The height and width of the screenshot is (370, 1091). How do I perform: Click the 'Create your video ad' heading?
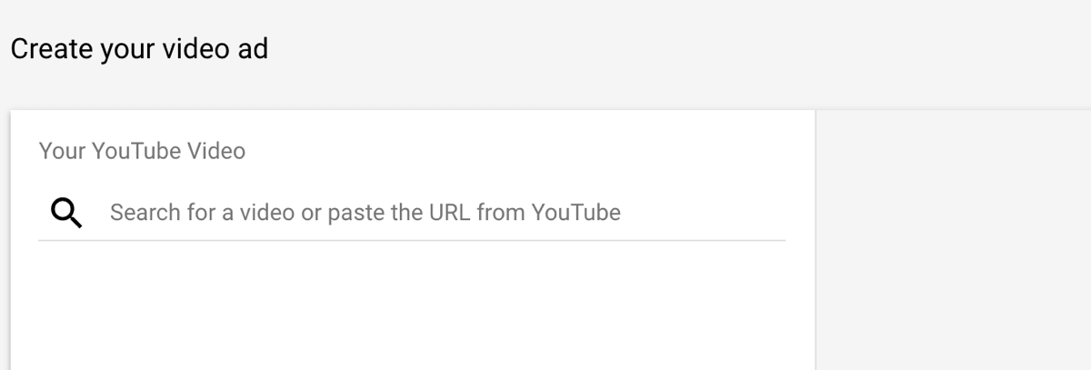tap(139, 48)
